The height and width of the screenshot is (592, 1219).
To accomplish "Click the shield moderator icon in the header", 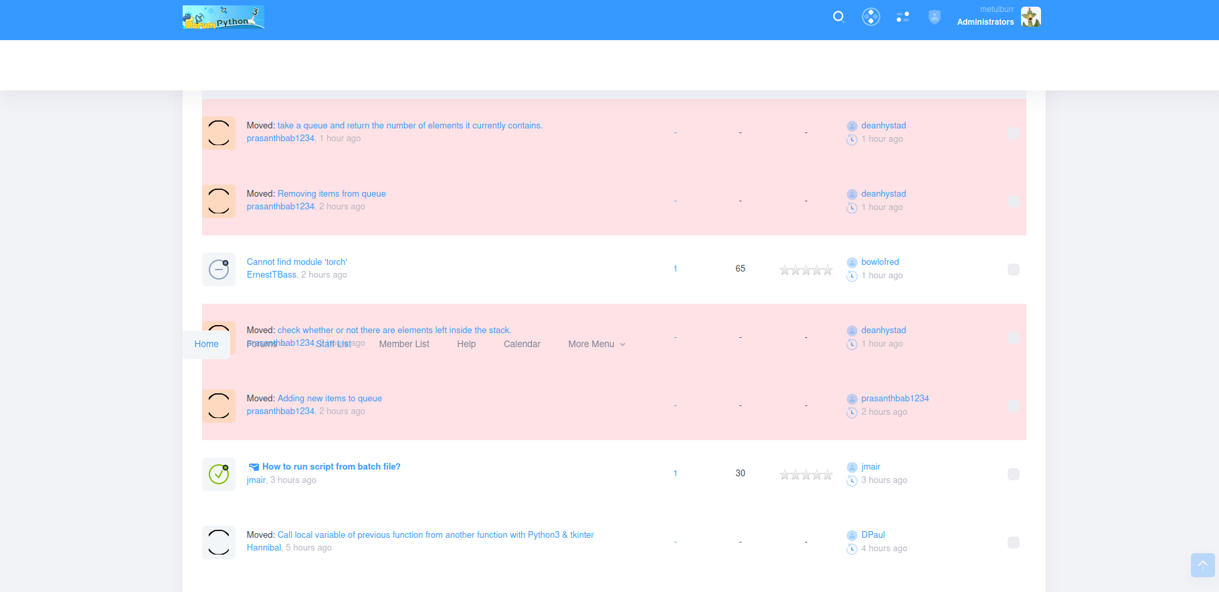I will pyautogui.click(x=935, y=17).
